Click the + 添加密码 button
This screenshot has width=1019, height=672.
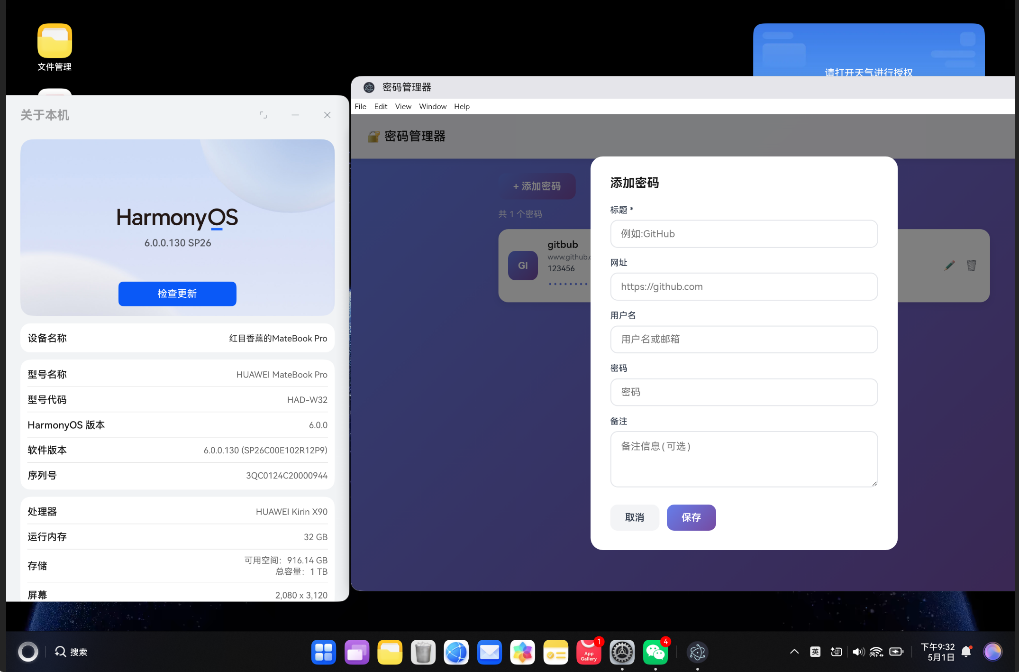pyautogui.click(x=537, y=186)
